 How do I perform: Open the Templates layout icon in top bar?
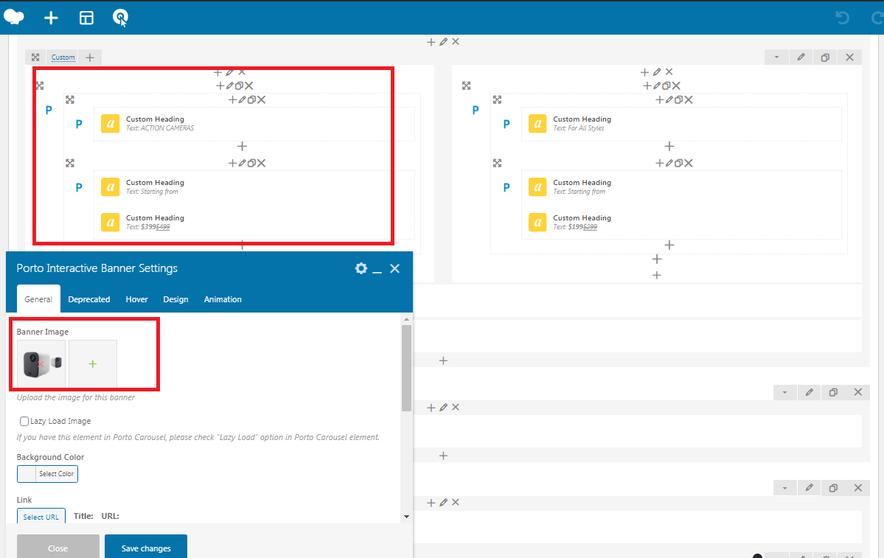(86, 18)
